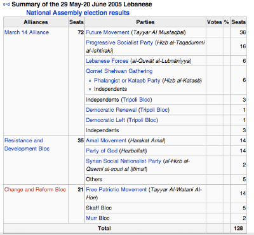Open the Qornet Shehwan Gathering link
The width and height of the screenshot is (254, 235).
(x=119, y=71)
